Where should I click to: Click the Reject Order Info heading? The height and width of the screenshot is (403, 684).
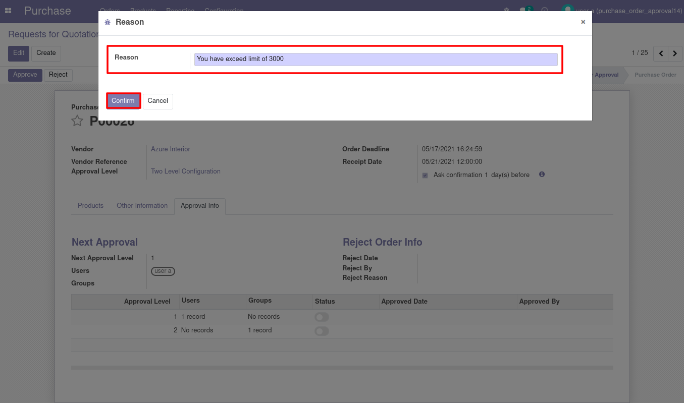pyautogui.click(x=382, y=243)
